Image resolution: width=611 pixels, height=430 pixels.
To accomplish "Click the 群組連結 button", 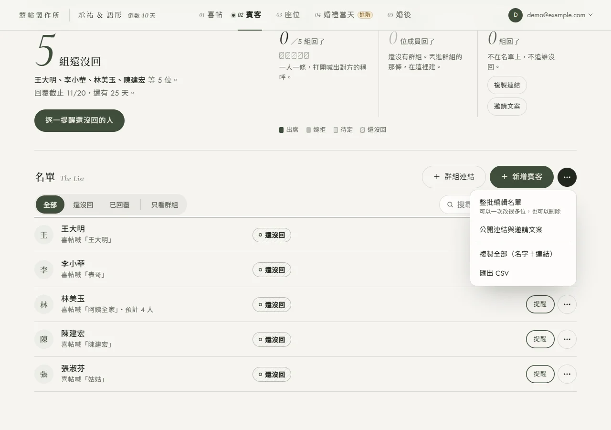I will point(454,177).
